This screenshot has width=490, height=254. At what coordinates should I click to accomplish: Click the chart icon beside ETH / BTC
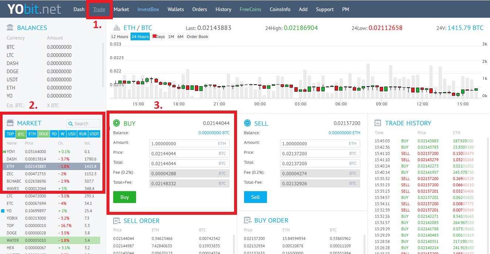(x=117, y=28)
